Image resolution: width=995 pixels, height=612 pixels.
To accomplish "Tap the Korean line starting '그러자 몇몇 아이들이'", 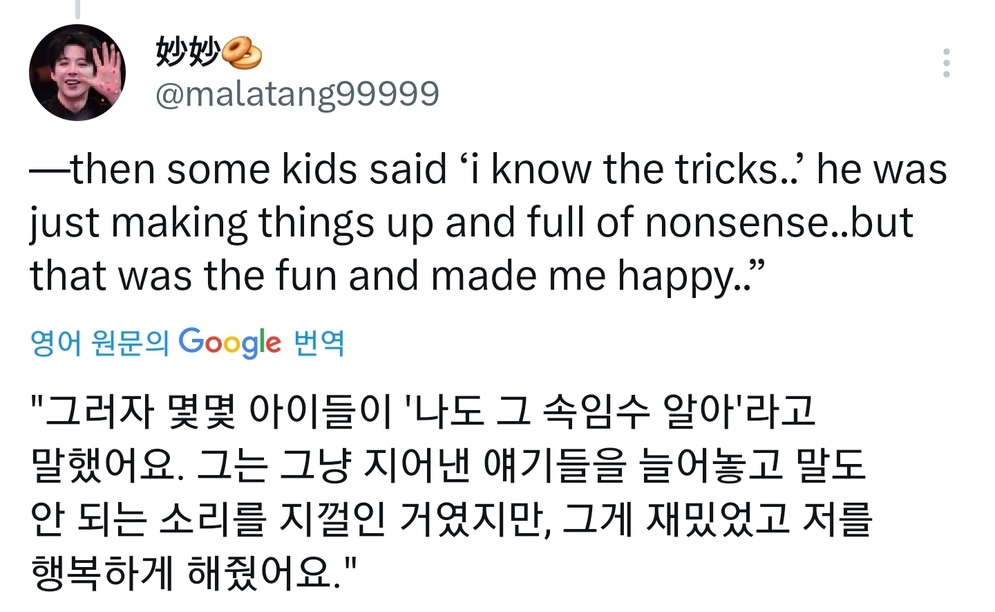I will point(423,411).
